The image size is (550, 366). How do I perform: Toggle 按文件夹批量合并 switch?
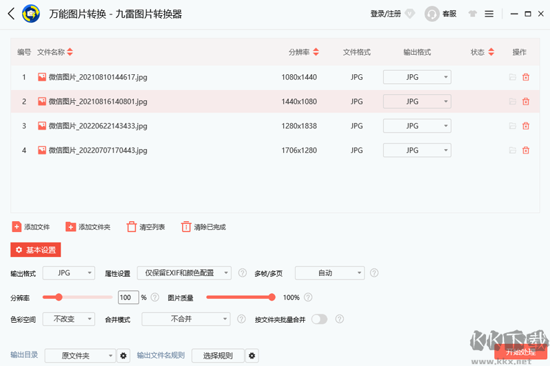(319, 319)
